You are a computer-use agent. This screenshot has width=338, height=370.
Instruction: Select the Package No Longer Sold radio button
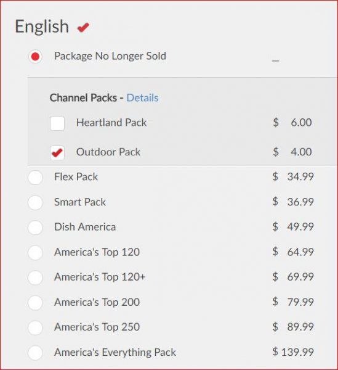35,57
